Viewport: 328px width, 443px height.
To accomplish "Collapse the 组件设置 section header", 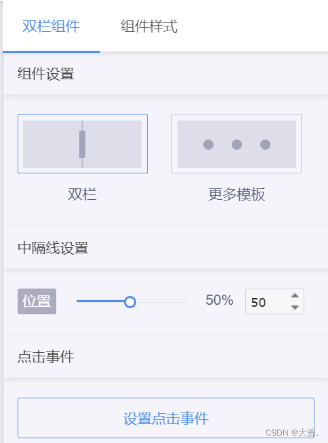I will [166, 73].
